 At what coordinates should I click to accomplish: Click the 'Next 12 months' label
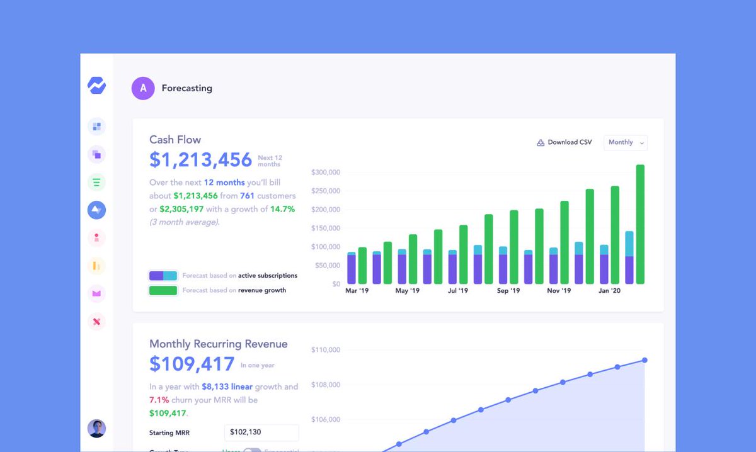click(270, 161)
